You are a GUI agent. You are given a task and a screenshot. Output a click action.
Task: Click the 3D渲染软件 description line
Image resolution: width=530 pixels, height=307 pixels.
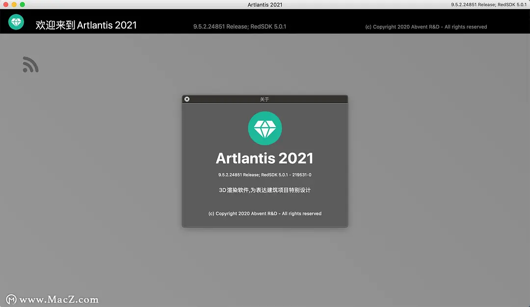tap(265, 190)
